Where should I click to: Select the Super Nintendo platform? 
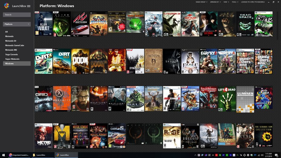click(x=12, y=59)
